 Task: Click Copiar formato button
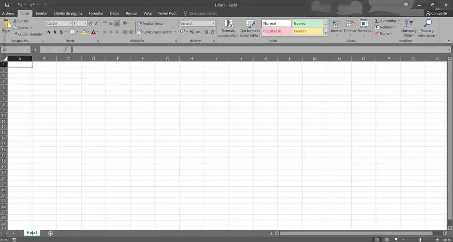pos(28,34)
